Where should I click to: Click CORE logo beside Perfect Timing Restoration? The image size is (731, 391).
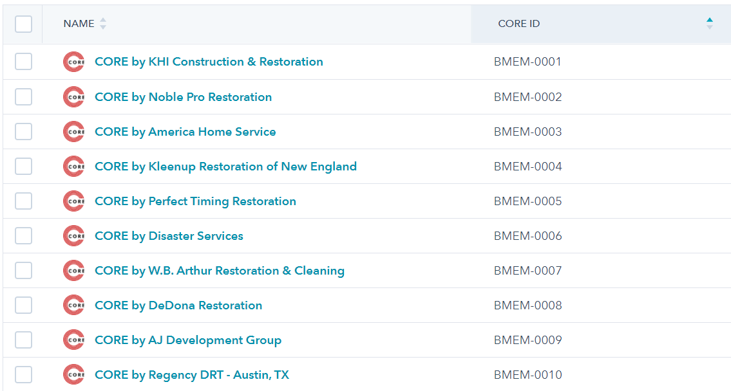click(73, 201)
